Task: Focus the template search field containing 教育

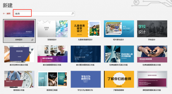Action: pos(45,14)
